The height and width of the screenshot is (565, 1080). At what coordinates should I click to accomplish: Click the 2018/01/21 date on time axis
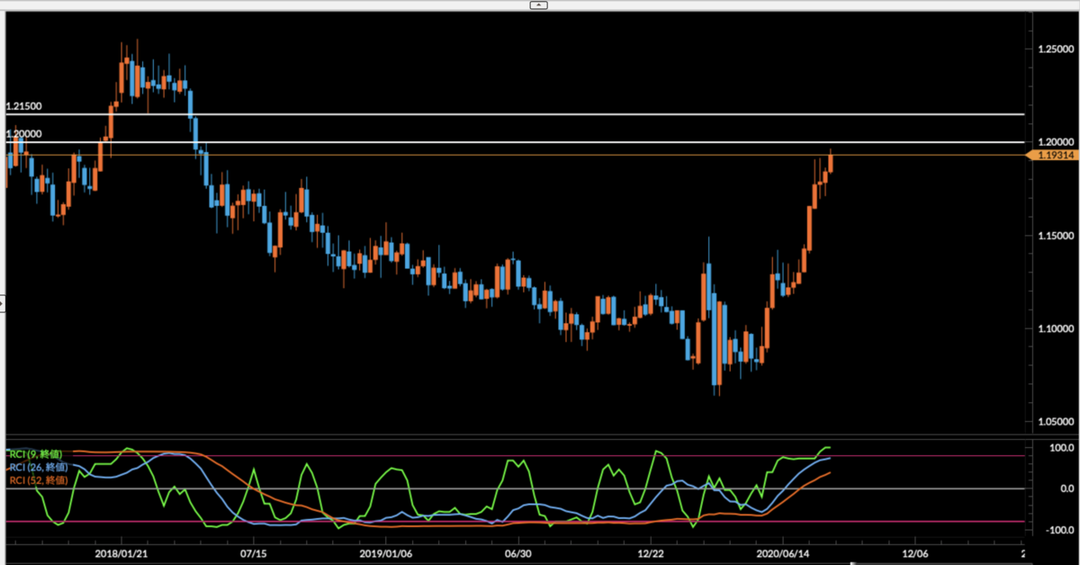(121, 553)
